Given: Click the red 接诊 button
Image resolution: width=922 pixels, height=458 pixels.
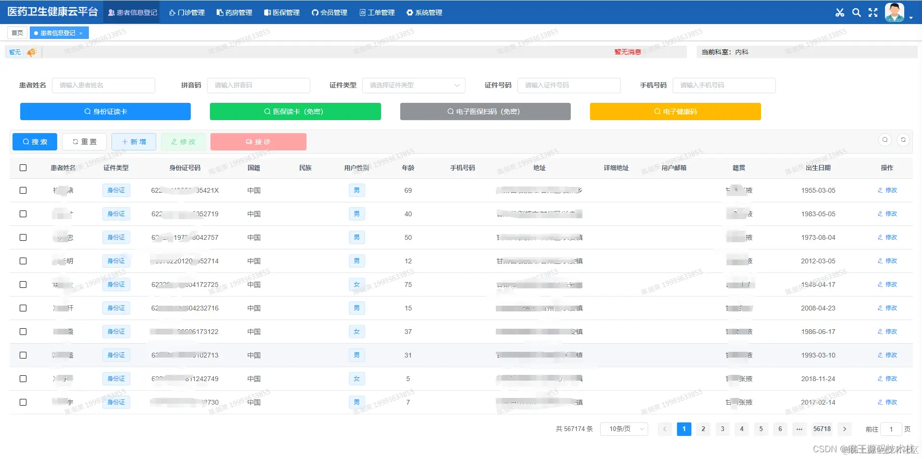Looking at the screenshot, I should click(258, 142).
